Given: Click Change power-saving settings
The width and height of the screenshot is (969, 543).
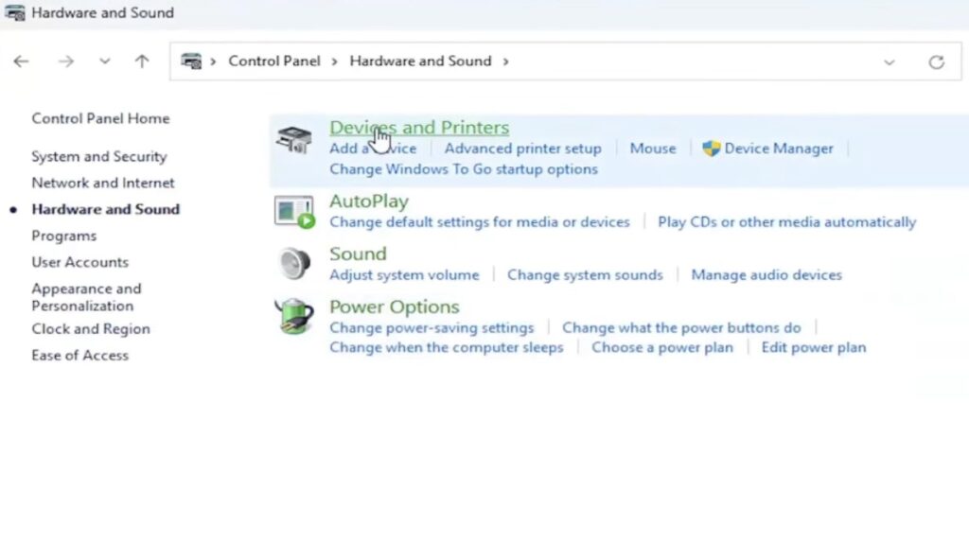Looking at the screenshot, I should tap(432, 327).
